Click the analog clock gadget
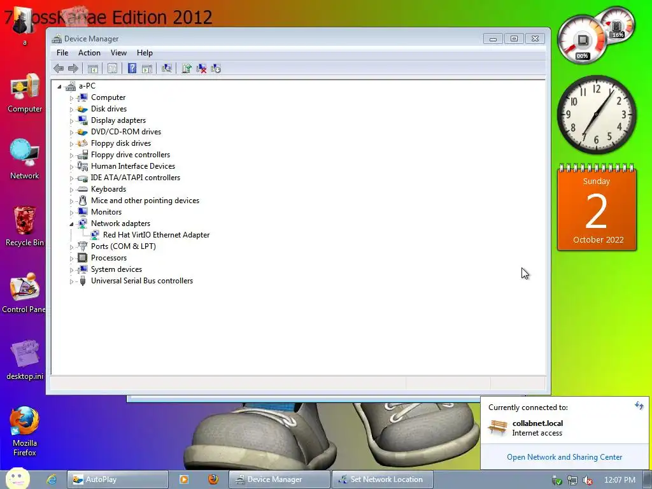The image size is (652, 489). [x=597, y=115]
